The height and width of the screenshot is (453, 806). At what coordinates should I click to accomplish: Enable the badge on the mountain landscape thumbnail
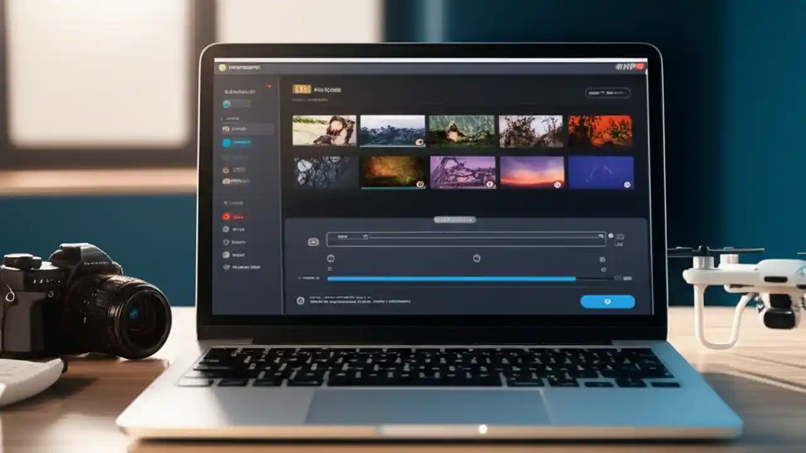420,143
